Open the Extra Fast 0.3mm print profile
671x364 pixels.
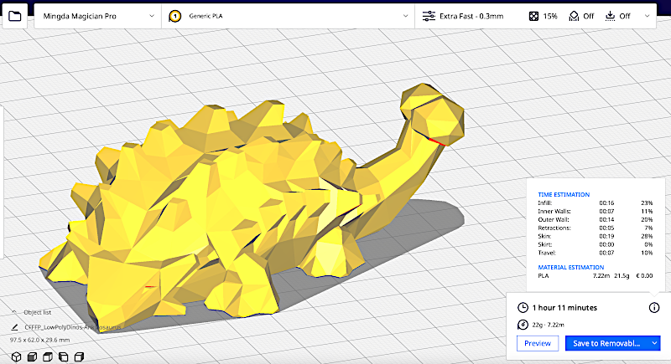point(471,16)
